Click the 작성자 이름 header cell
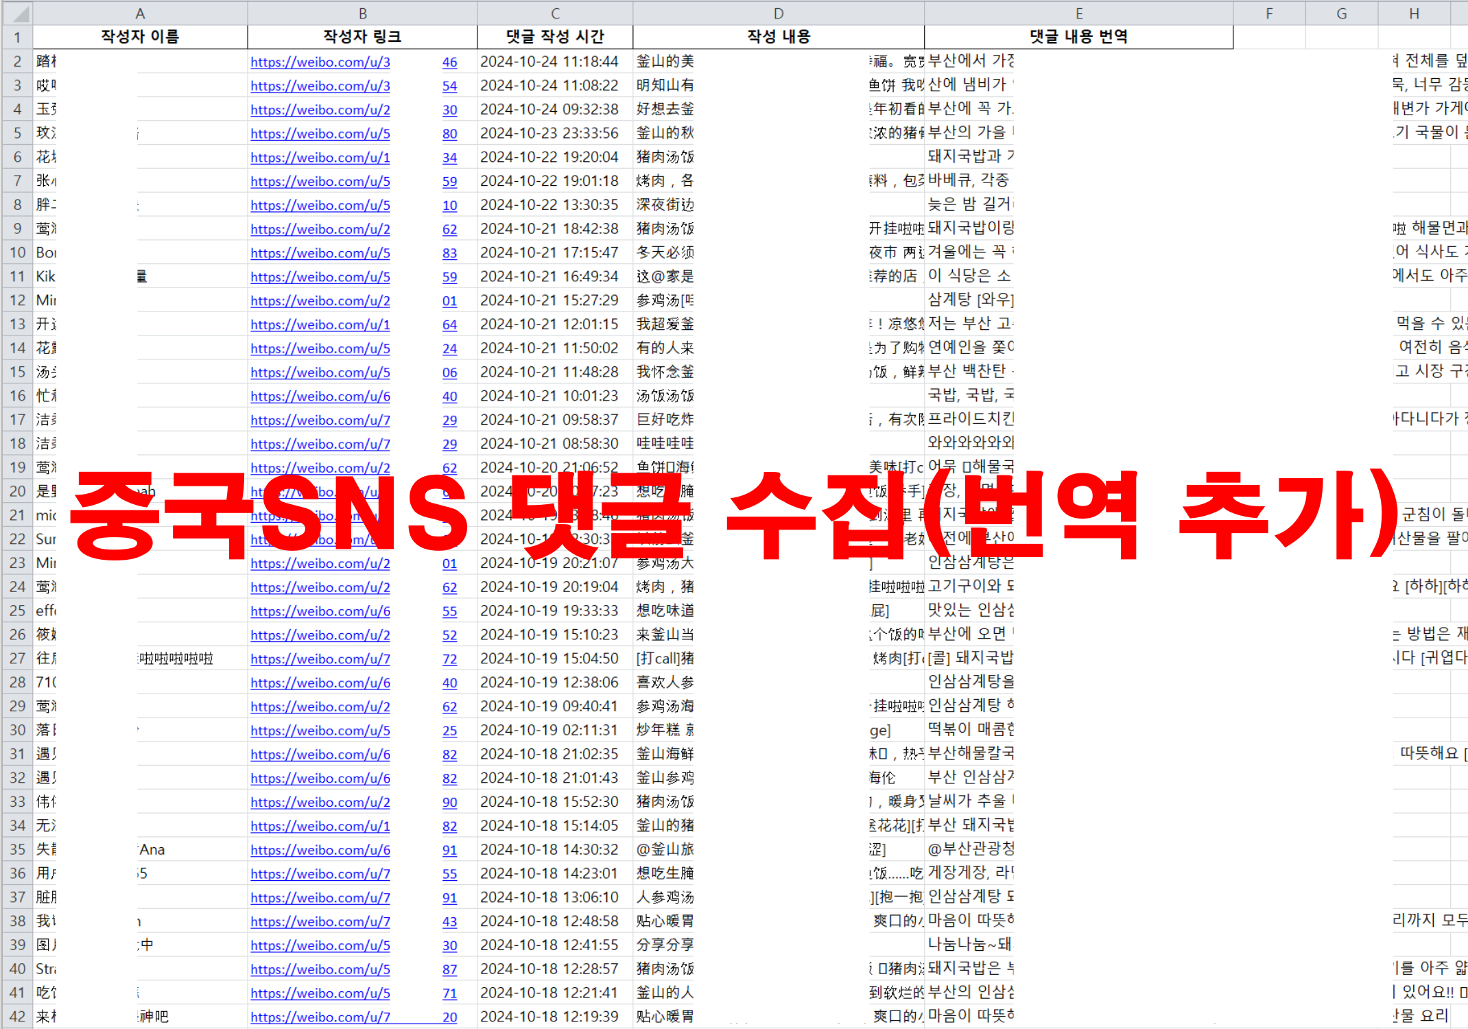This screenshot has width=1468, height=1029. click(140, 37)
